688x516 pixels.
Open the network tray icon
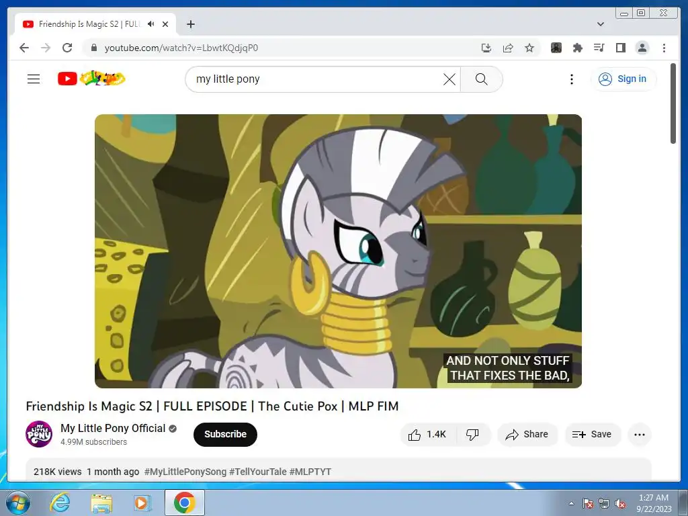604,503
